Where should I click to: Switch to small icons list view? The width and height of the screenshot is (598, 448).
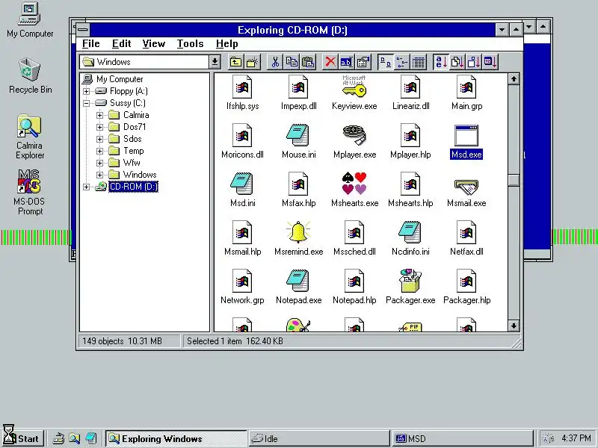pos(401,62)
